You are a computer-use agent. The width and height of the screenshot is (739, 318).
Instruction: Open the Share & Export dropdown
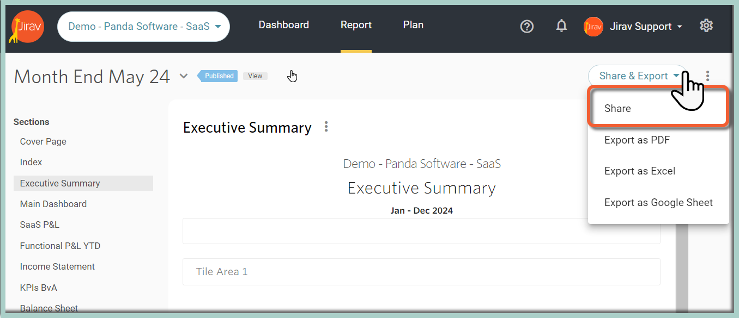[x=638, y=76]
